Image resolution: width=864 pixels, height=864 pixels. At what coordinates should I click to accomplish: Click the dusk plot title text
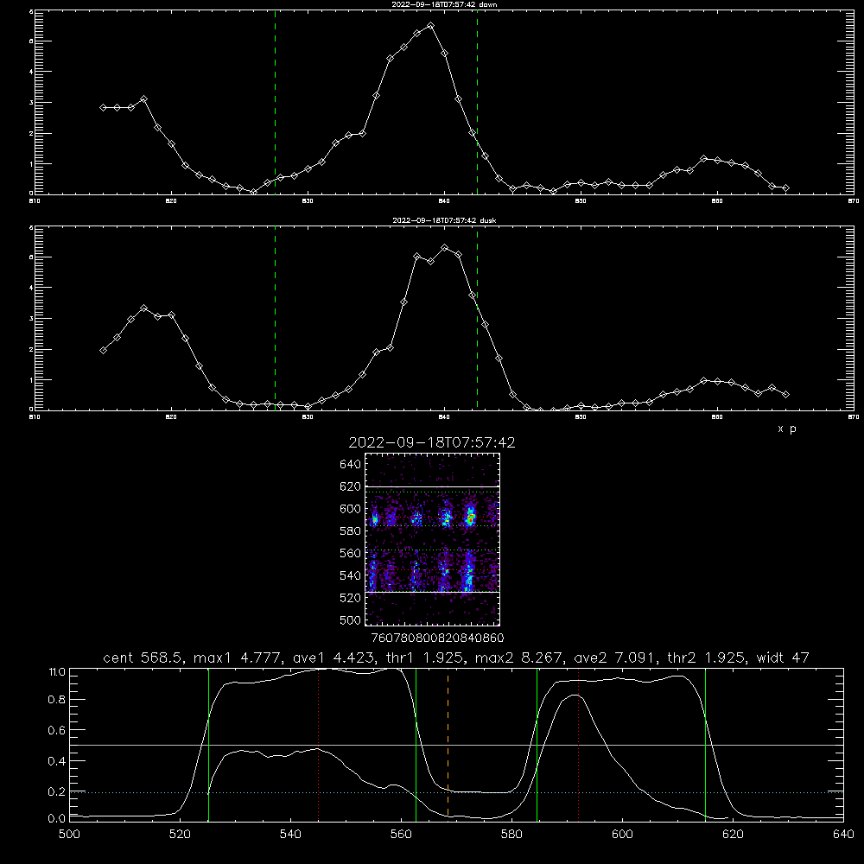(x=444, y=220)
